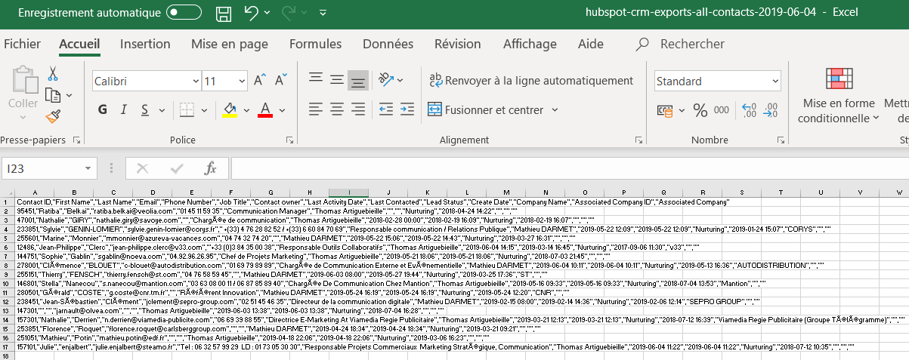Viewport: 909px width, 360px height.
Task: Click the font color A icon
Action: (265, 110)
